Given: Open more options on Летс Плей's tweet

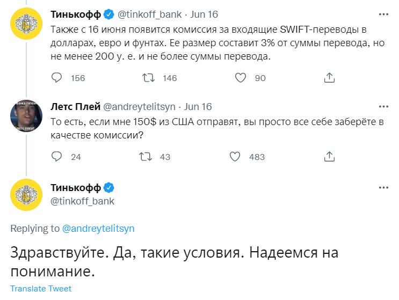Looking at the screenshot, I should 383,106.
